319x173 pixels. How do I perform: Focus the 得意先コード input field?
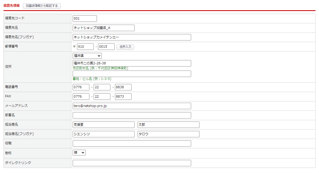pyautogui.click(x=85, y=19)
